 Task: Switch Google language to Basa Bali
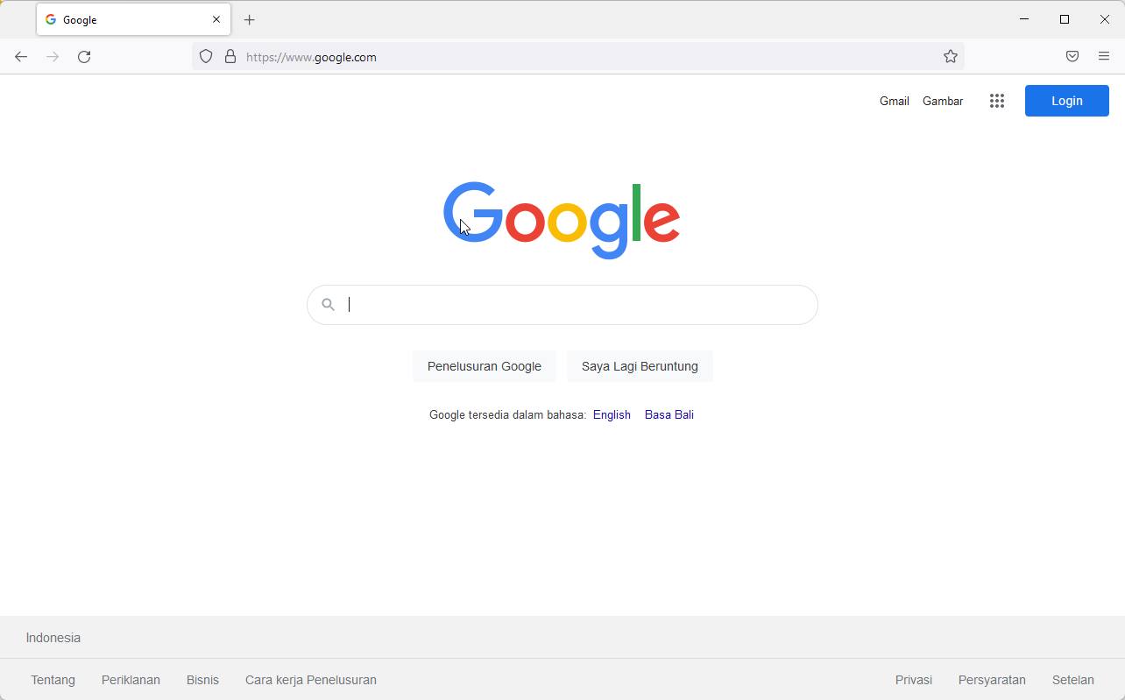(x=669, y=414)
